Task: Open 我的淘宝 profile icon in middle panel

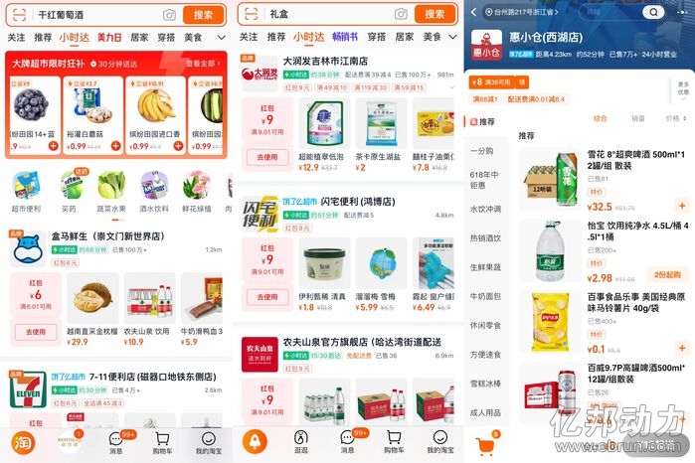Action: [440, 442]
